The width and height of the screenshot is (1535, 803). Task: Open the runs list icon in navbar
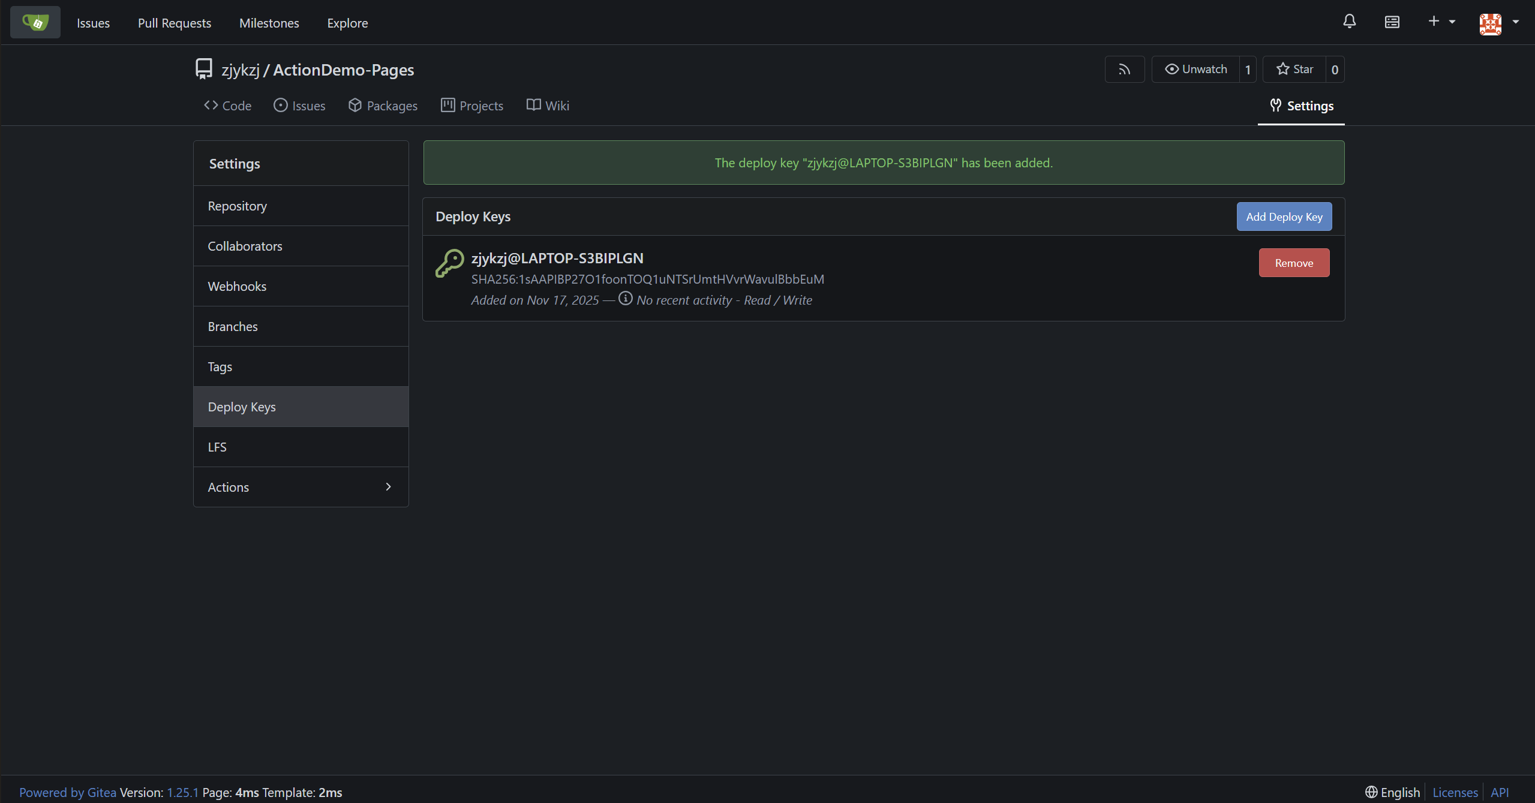coord(1392,22)
